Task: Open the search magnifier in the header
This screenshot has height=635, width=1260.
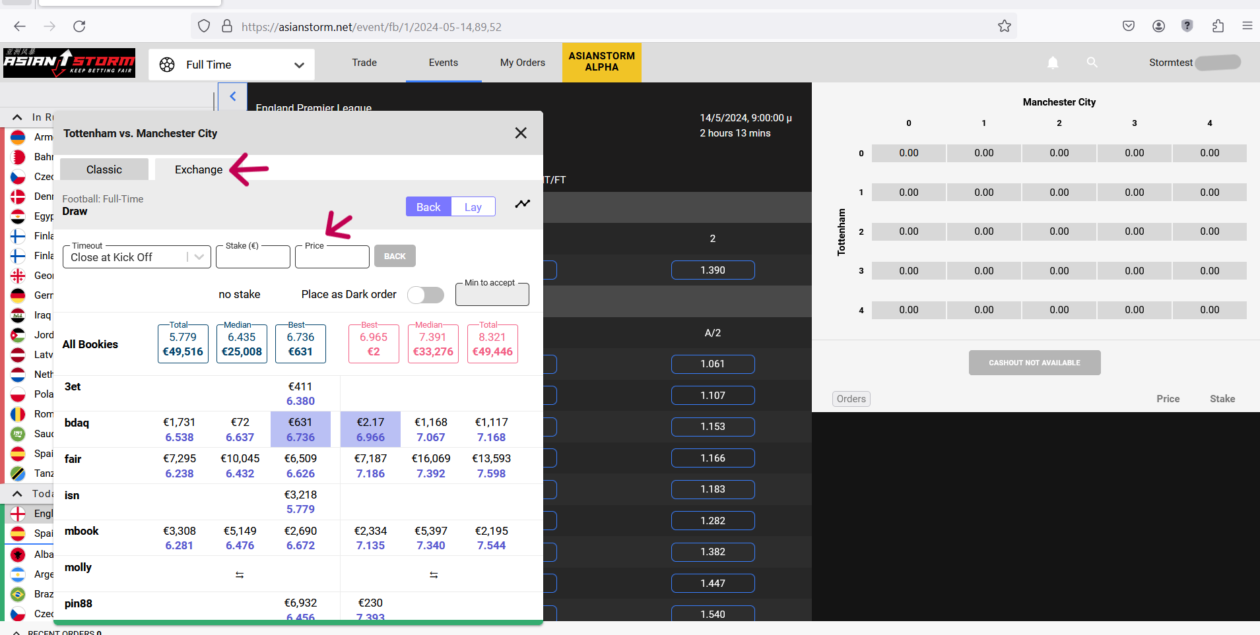Action: click(x=1092, y=63)
